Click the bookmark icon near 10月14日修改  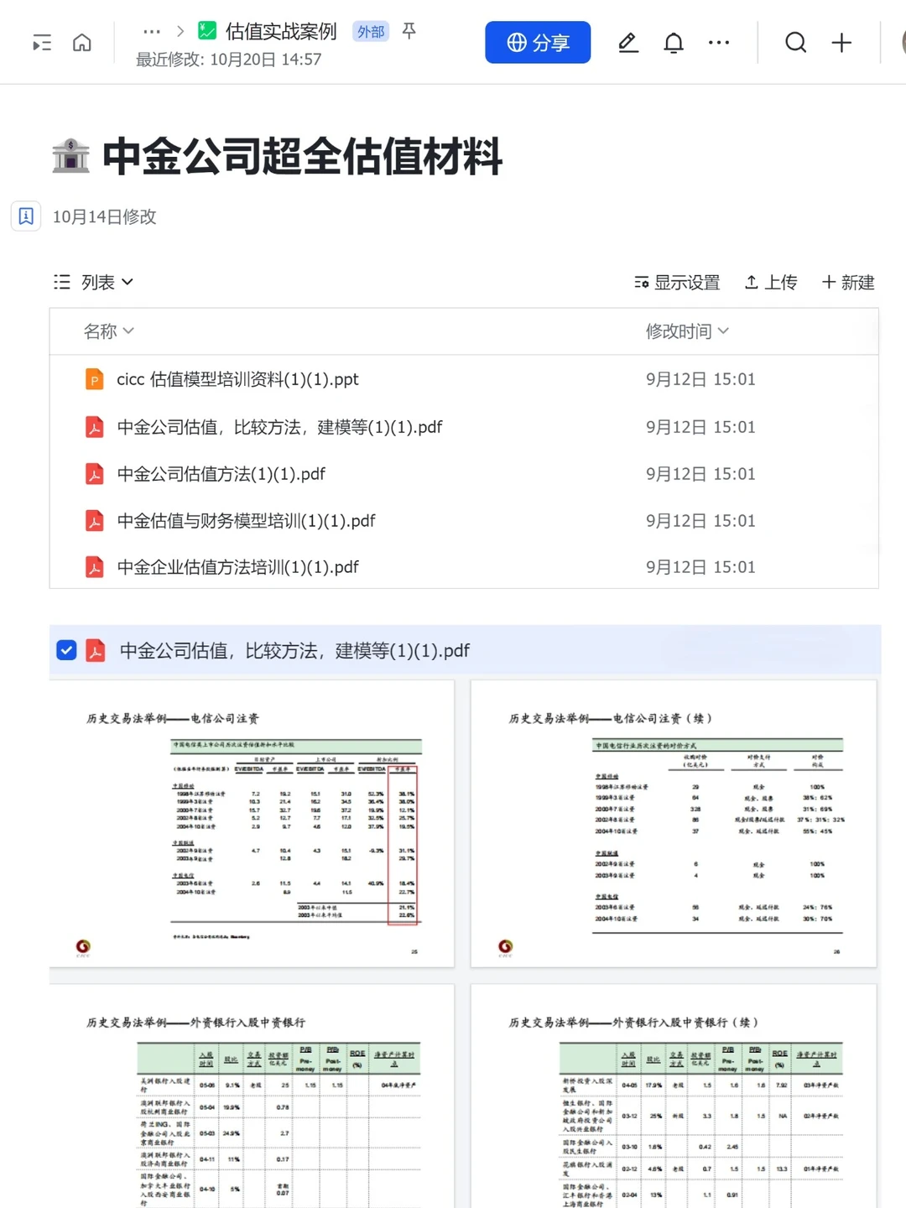pos(26,216)
